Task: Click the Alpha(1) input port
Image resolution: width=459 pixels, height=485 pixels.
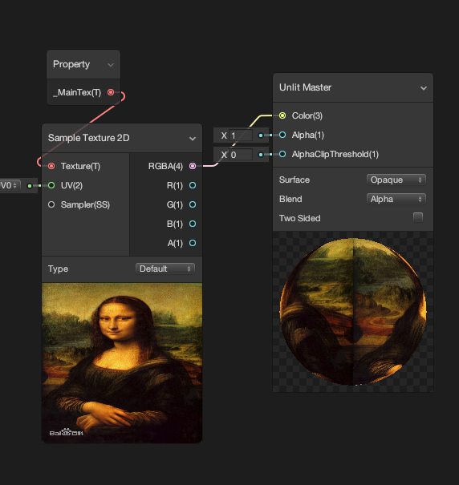Action: 282,135
